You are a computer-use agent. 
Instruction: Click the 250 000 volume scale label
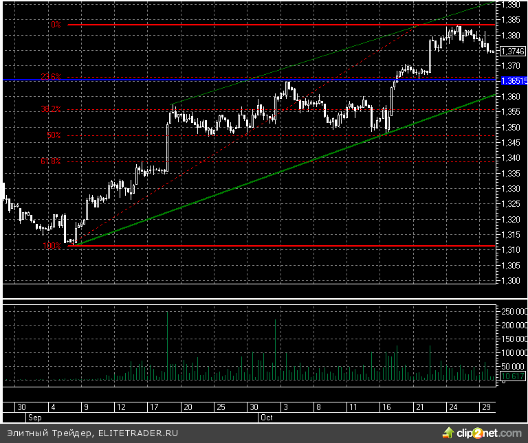(510, 312)
